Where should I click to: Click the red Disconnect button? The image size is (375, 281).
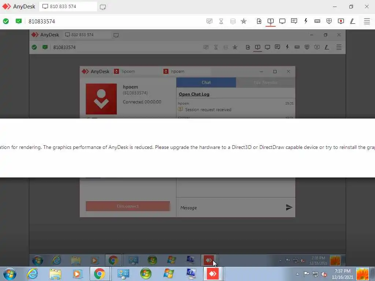click(x=128, y=206)
